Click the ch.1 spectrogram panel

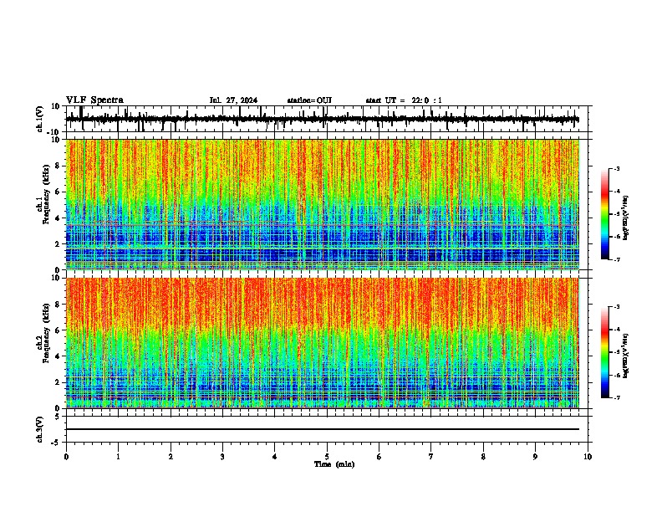click(323, 204)
